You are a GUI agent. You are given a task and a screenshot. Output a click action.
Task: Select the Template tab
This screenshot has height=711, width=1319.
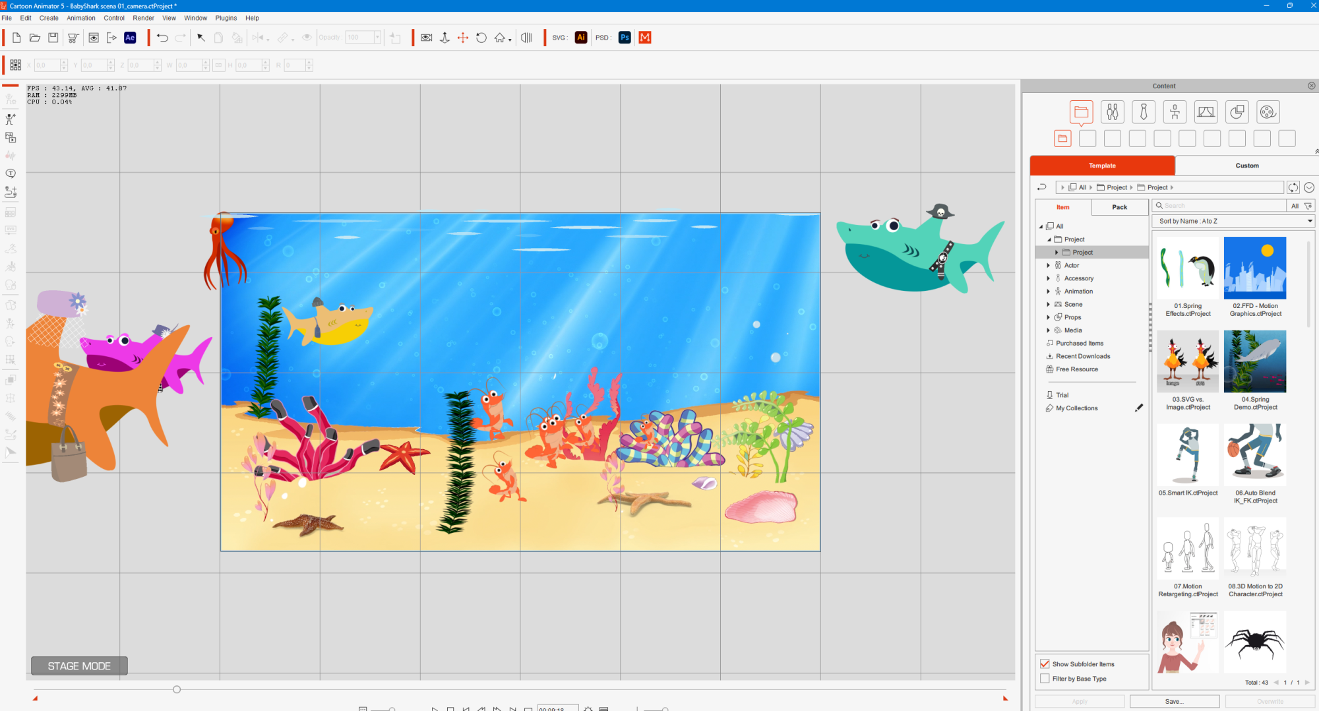[x=1102, y=166]
